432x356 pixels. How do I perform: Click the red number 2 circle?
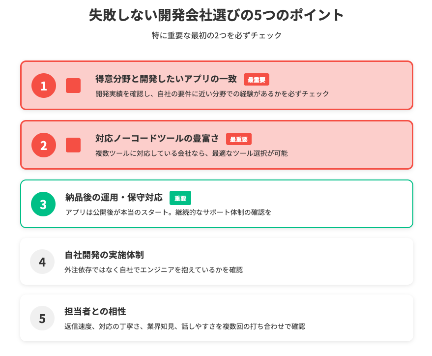coord(44,145)
